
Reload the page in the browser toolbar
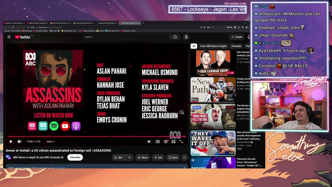click(13, 27)
